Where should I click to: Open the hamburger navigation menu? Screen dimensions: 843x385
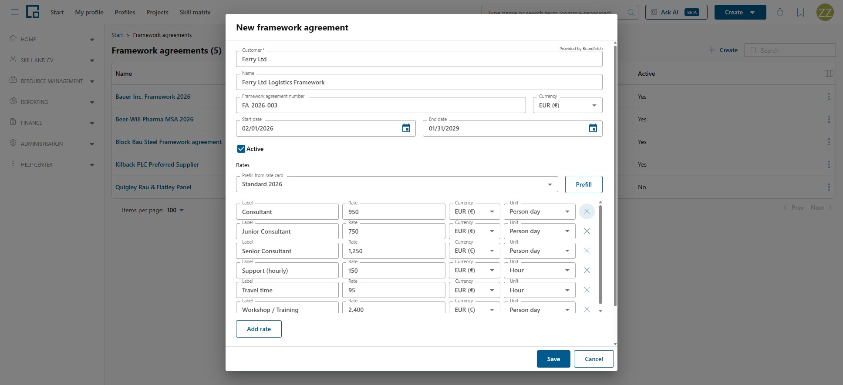pos(15,12)
